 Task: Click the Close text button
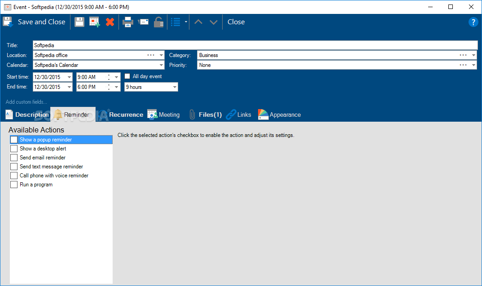point(236,22)
